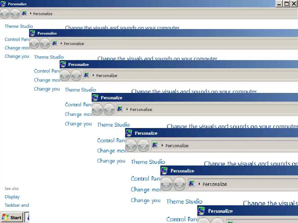This screenshot has height=223, width=298.
Task: Open Theme Studio in fifth-from-back Personalize window
Action: (x=148, y=162)
